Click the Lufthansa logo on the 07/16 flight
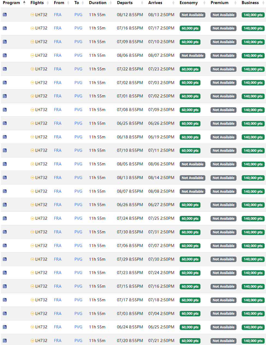Image resolution: width=266 pixels, height=345 pixels. [x=32, y=28]
